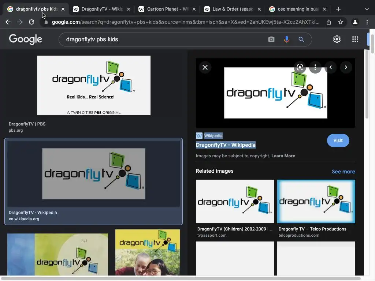Click the magnifier search button
The image size is (375, 281).
pos(301,39)
